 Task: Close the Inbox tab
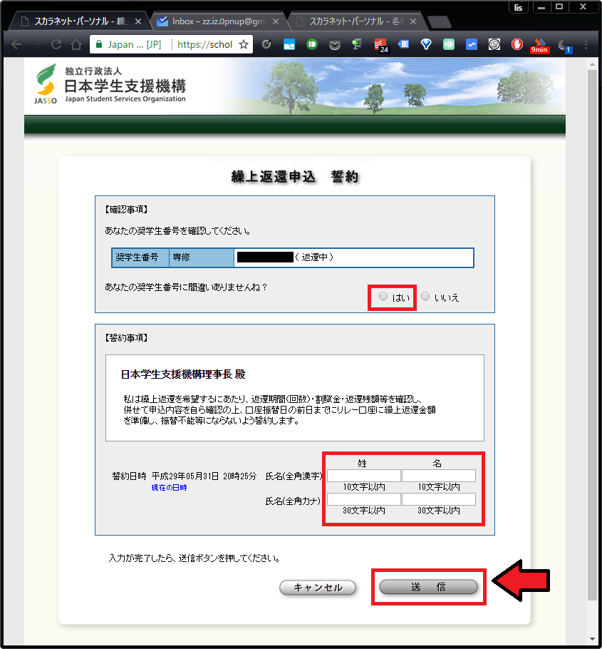(276, 21)
